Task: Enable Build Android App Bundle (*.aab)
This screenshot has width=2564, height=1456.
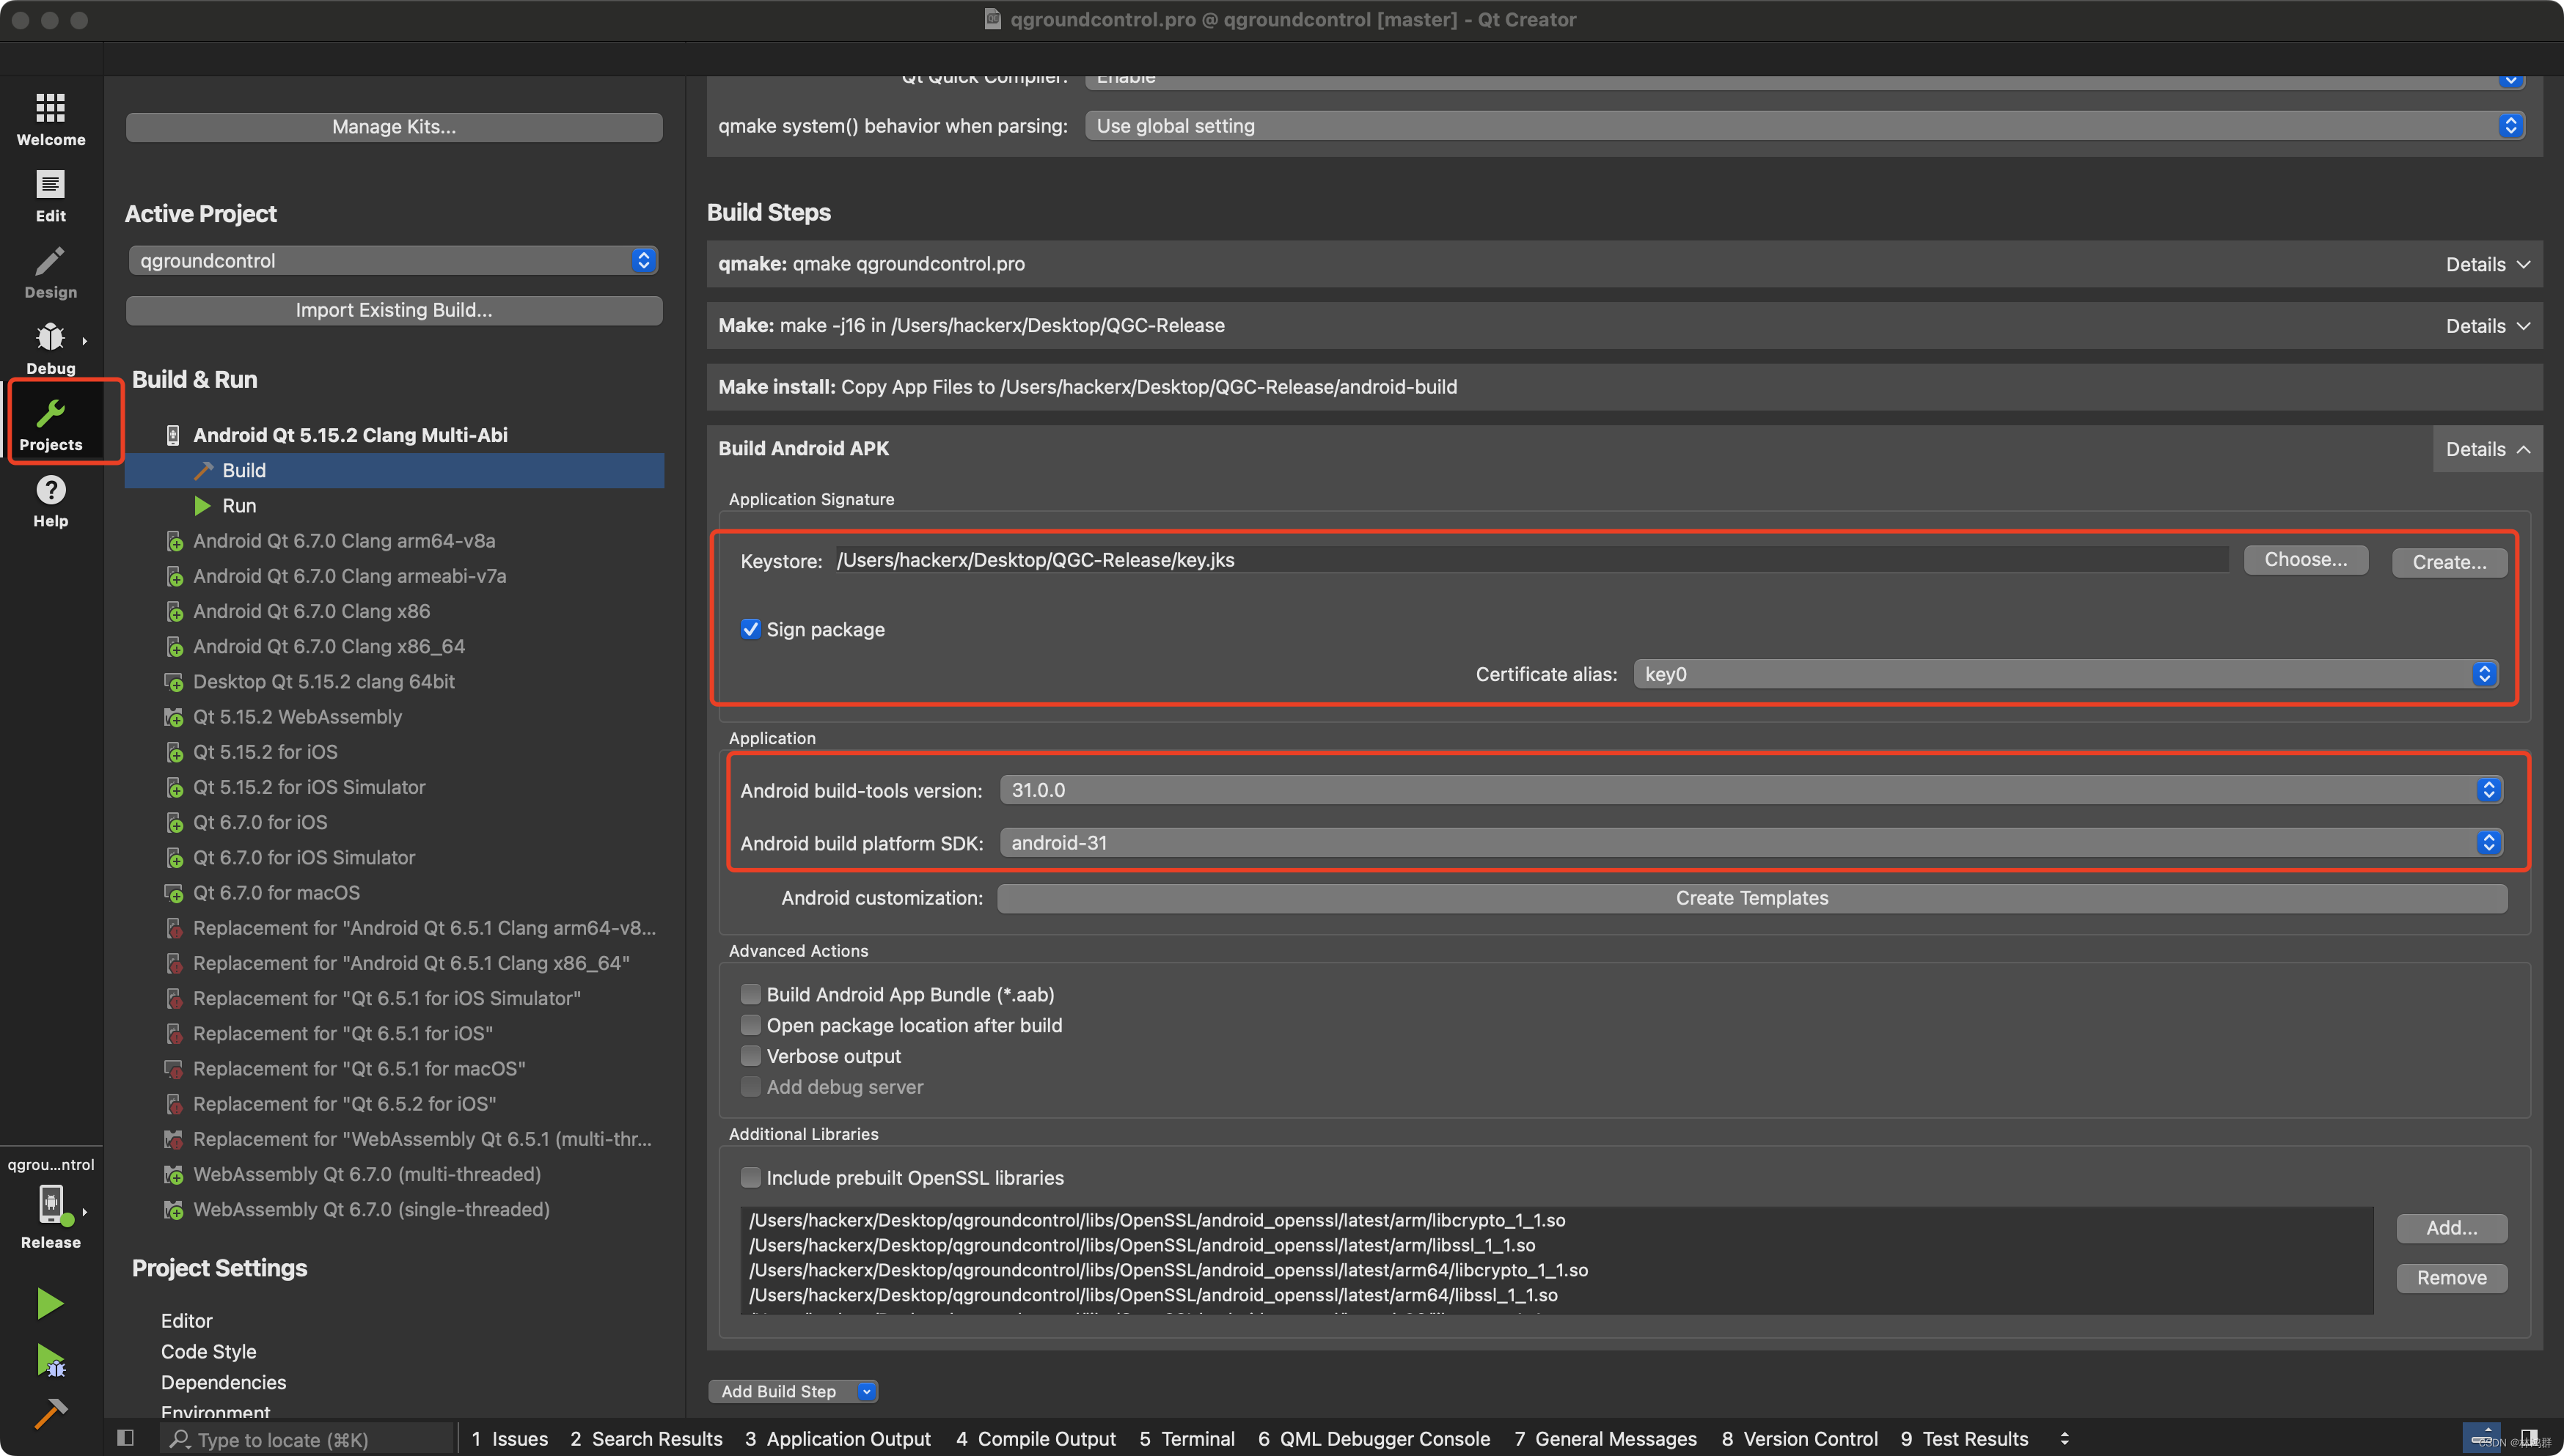Action: tap(750, 994)
